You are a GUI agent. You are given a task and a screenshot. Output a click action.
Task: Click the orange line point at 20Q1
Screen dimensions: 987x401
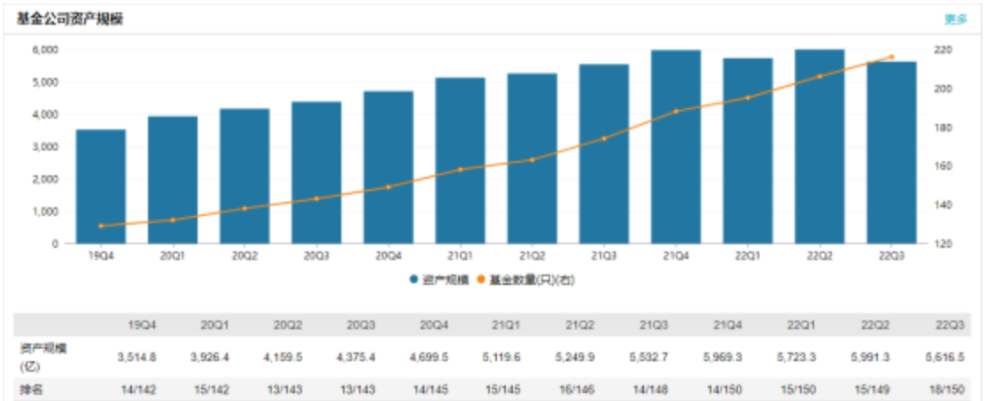point(173,220)
